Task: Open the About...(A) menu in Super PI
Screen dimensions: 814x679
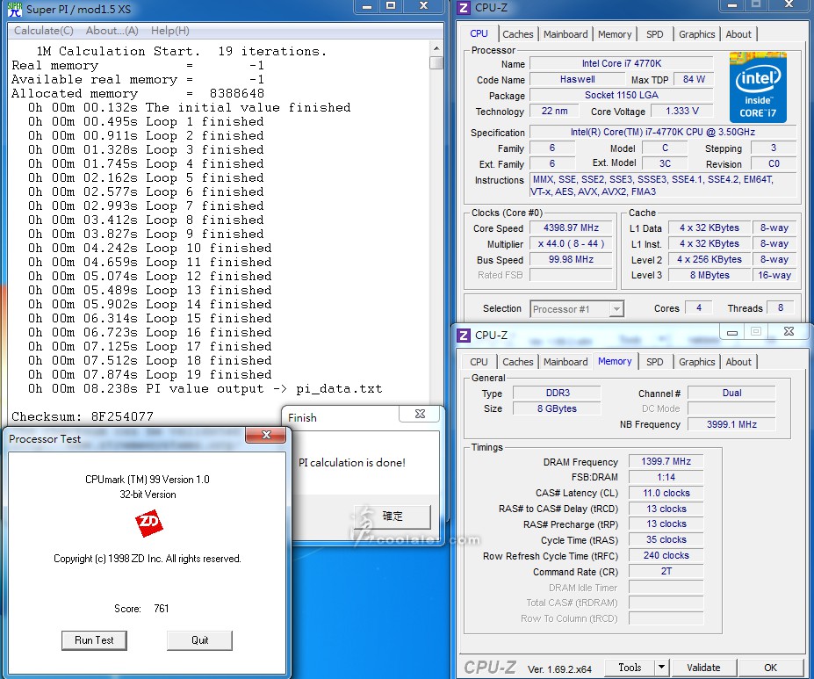Action: 112,31
